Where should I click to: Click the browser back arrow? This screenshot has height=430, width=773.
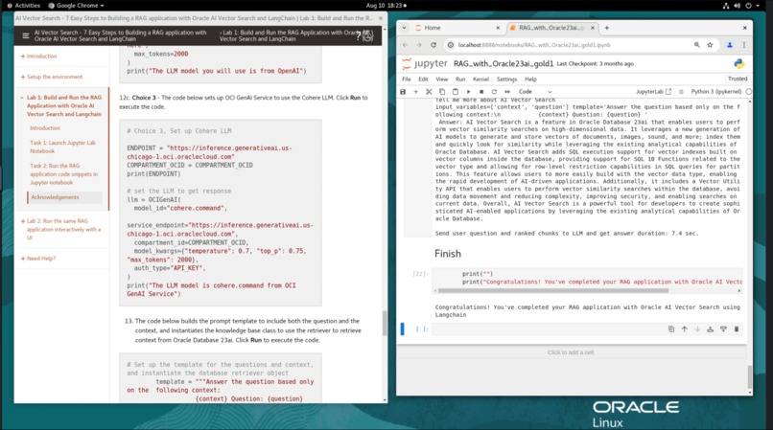405,45
